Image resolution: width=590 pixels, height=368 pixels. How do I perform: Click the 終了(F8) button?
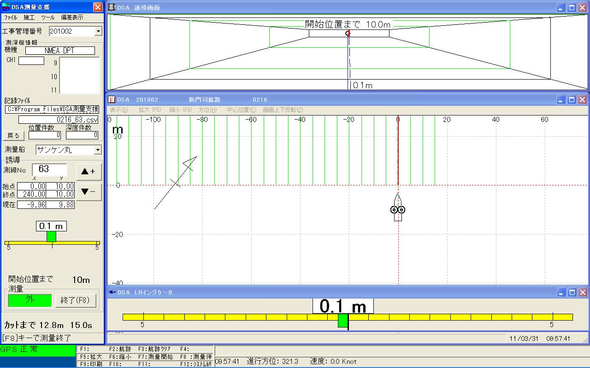point(76,300)
